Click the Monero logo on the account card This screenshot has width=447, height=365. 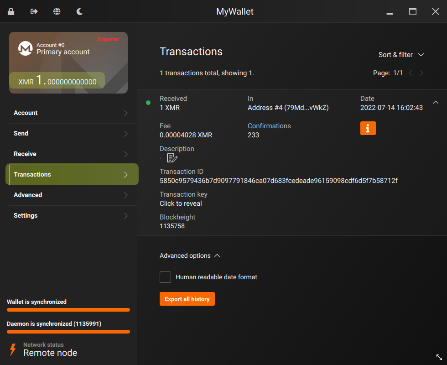25,48
